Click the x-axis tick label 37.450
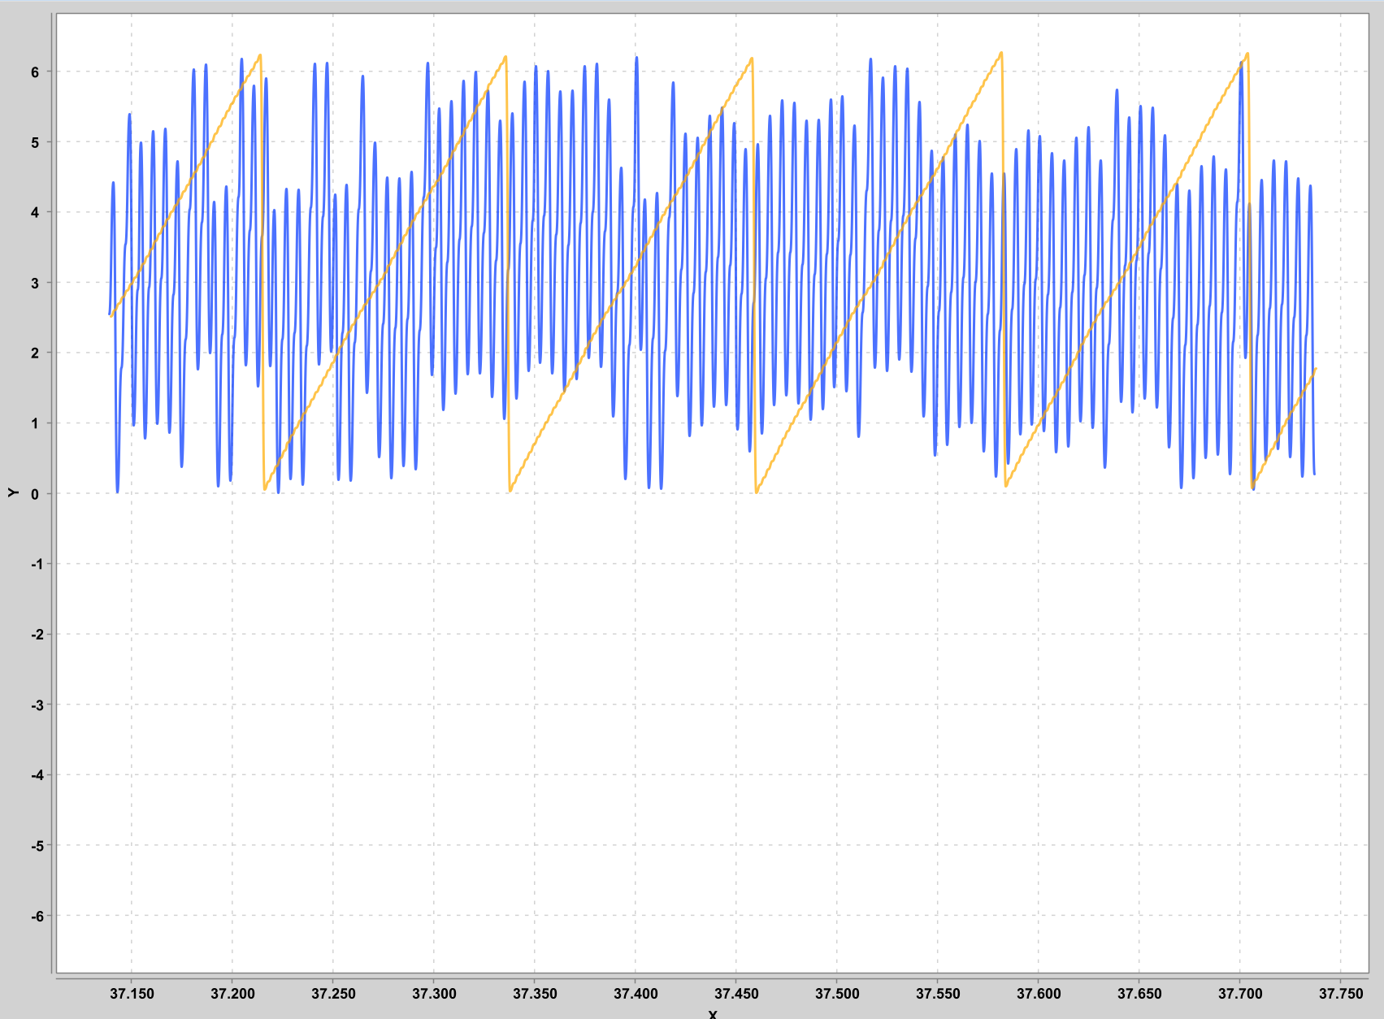 (736, 994)
